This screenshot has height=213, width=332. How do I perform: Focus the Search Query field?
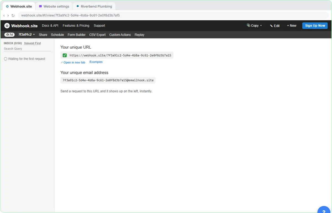tap(27, 49)
